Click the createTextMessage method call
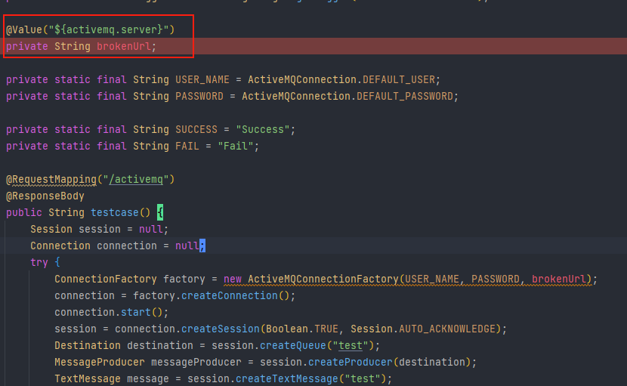Image resolution: width=627 pixels, height=386 pixels. (287, 378)
